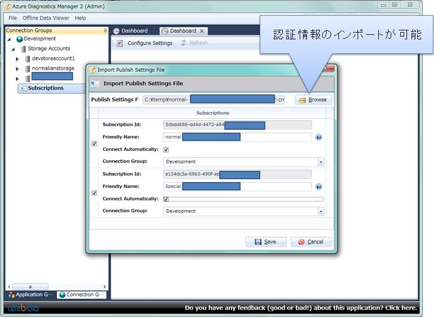Open the Offline Data Viewer menu
This screenshot has width=434, height=318.
coord(46,18)
